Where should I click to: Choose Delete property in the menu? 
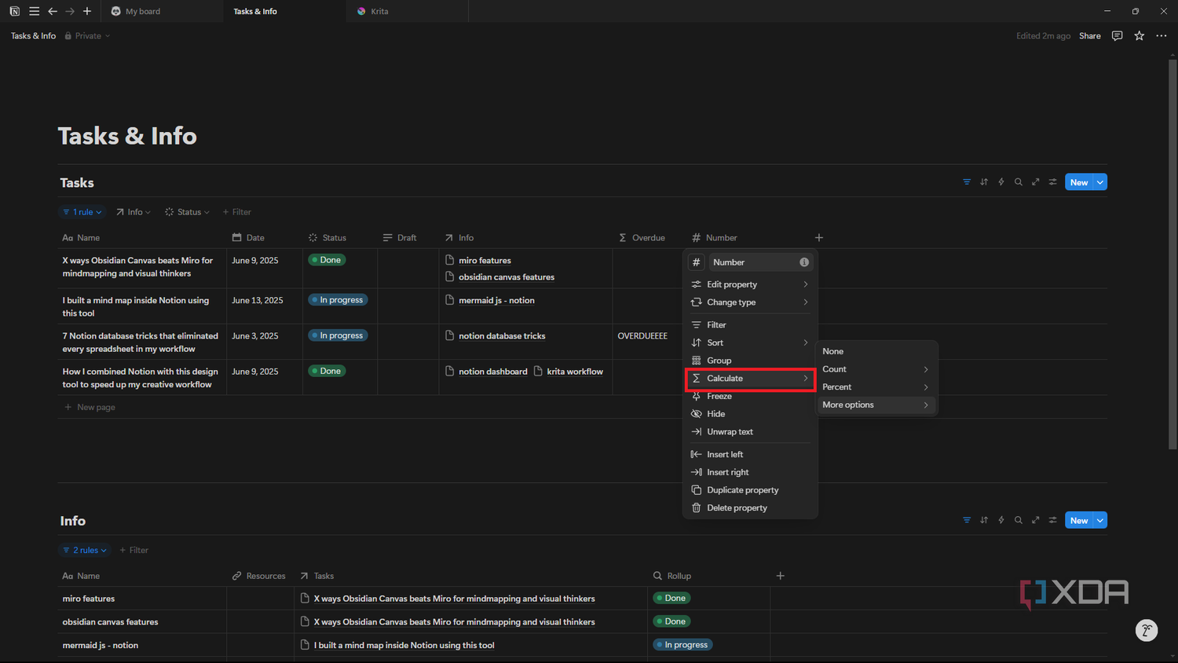[x=750, y=508]
